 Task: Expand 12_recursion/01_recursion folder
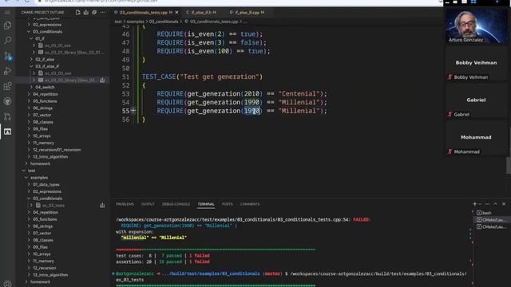(29, 150)
